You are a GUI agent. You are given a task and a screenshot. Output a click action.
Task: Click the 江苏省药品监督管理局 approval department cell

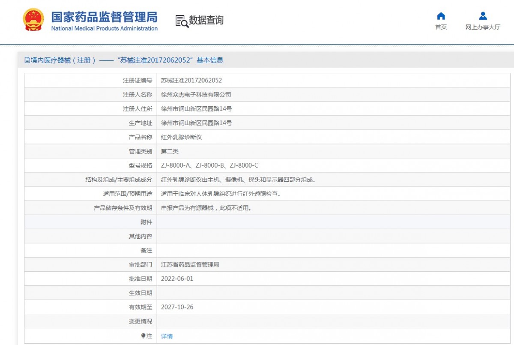[x=190, y=265]
